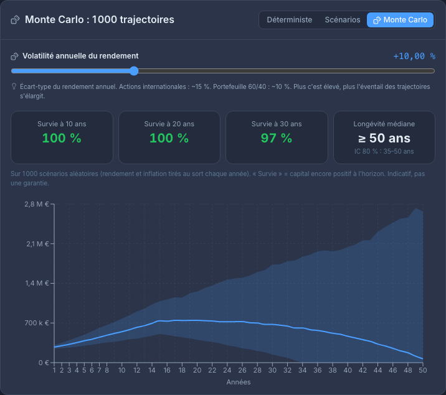
Task: Click the unfilled part of volatility slider track
Action: 287,71
